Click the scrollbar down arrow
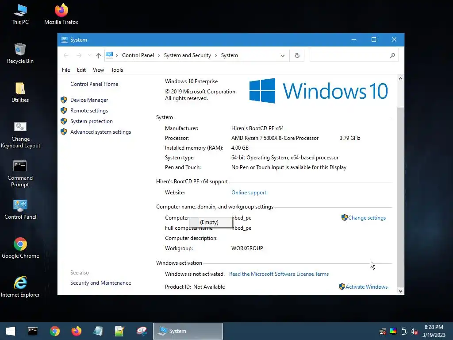The image size is (453, 340). click(x=400, y=291)
